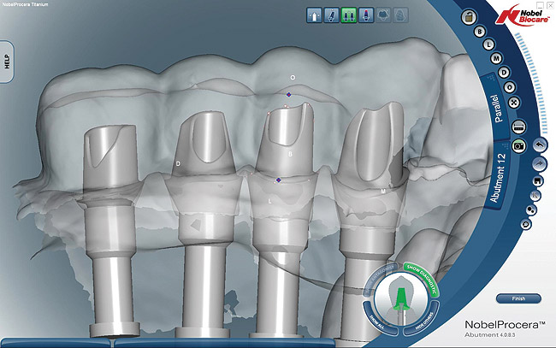Expand the HELP side panel

click(x=8, y=62)
